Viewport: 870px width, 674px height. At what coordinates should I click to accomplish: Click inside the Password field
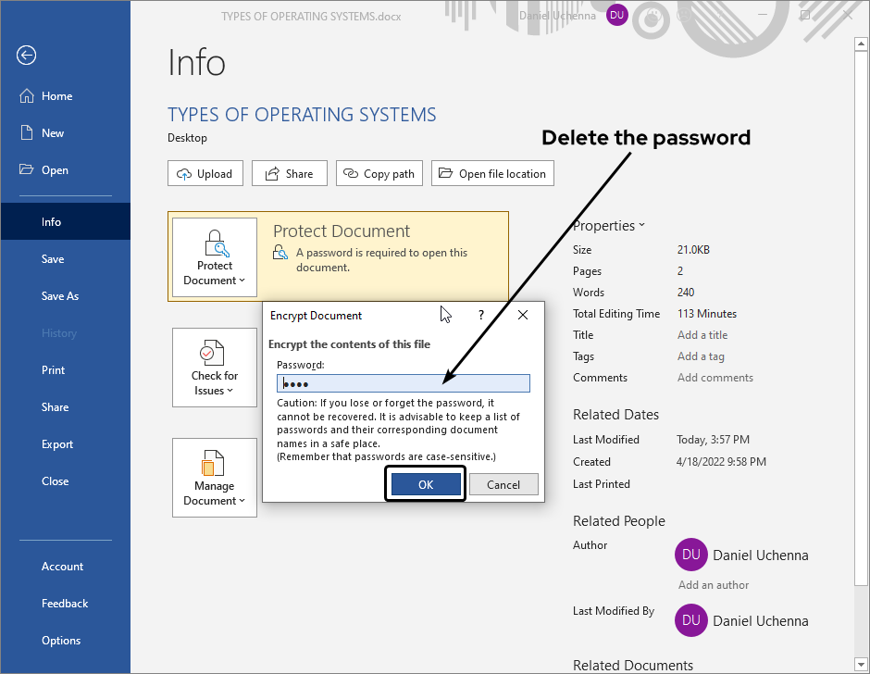(x=403, y=382)
